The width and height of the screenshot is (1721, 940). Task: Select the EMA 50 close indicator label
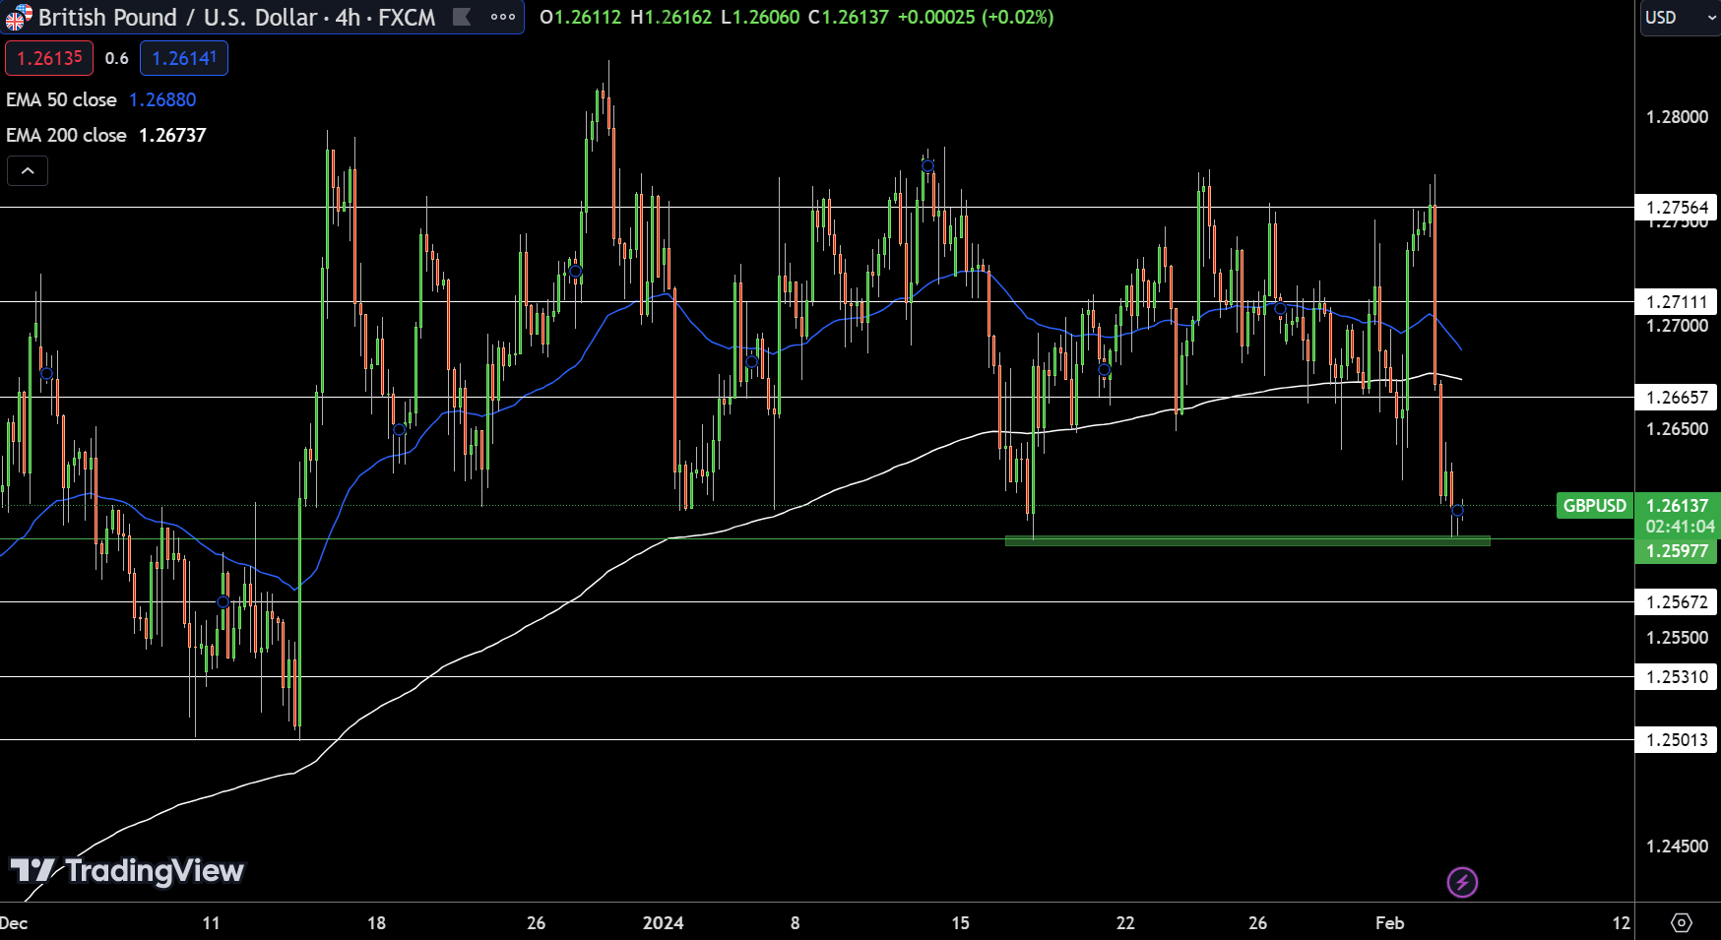(x=61, y=99)
